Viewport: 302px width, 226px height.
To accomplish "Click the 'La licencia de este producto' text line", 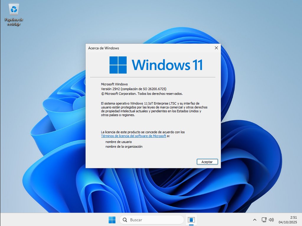I will pos(143,132).
